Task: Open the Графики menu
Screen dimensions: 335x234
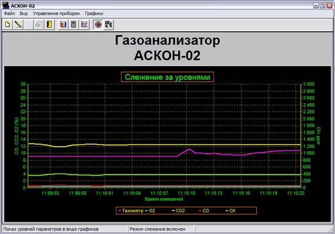Action: pyautogui.click(x=94, y=13)
